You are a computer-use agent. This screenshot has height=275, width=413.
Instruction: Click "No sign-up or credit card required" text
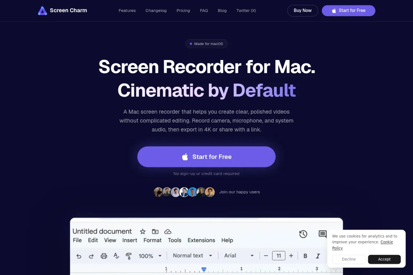206,173
